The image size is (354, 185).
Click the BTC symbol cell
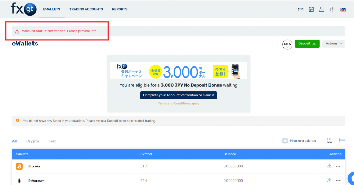point(143,166)
